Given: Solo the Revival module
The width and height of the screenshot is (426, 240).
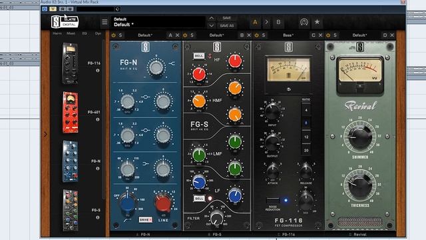Looking at the screenshot, I should pyautogui.click(x=335, y=35).
